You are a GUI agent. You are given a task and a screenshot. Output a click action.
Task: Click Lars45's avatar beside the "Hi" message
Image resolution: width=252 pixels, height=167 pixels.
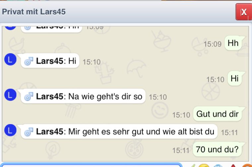(10, 59)
